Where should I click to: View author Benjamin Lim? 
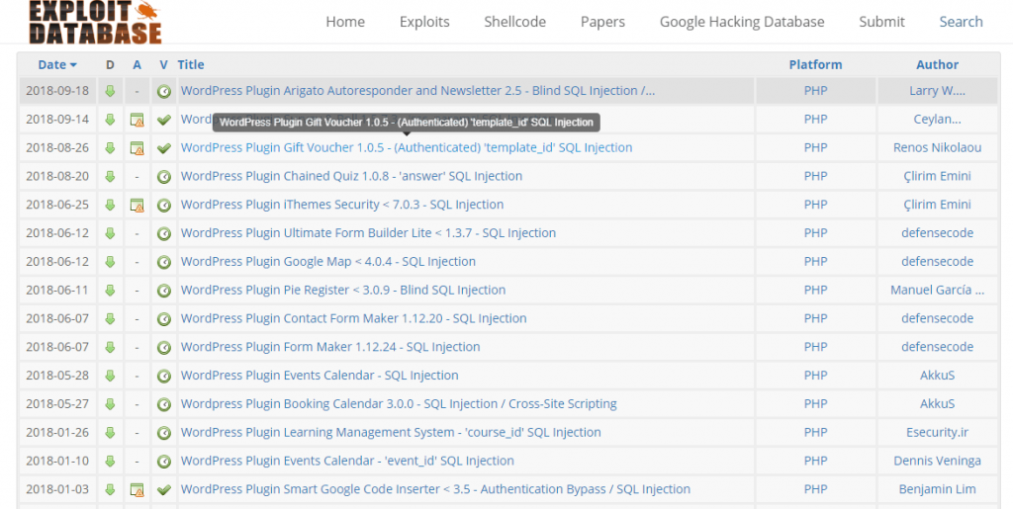938,489
